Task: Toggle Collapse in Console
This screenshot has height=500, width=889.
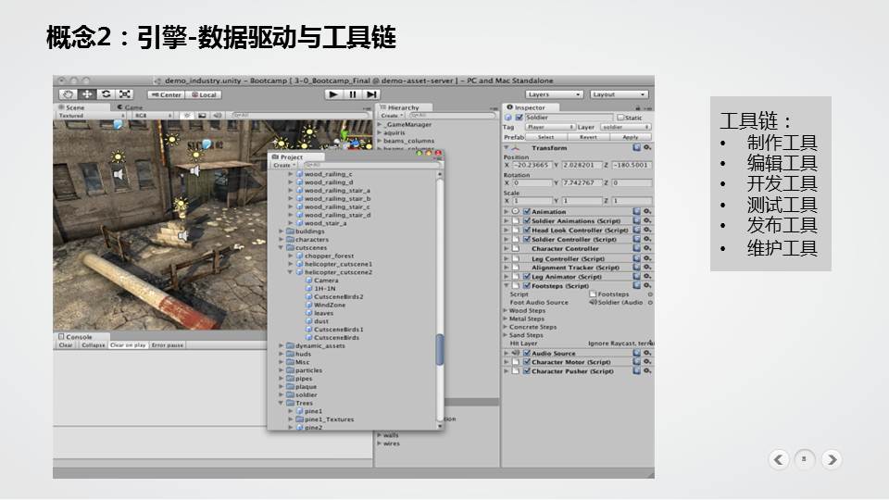Action: [x=93, y=344]
